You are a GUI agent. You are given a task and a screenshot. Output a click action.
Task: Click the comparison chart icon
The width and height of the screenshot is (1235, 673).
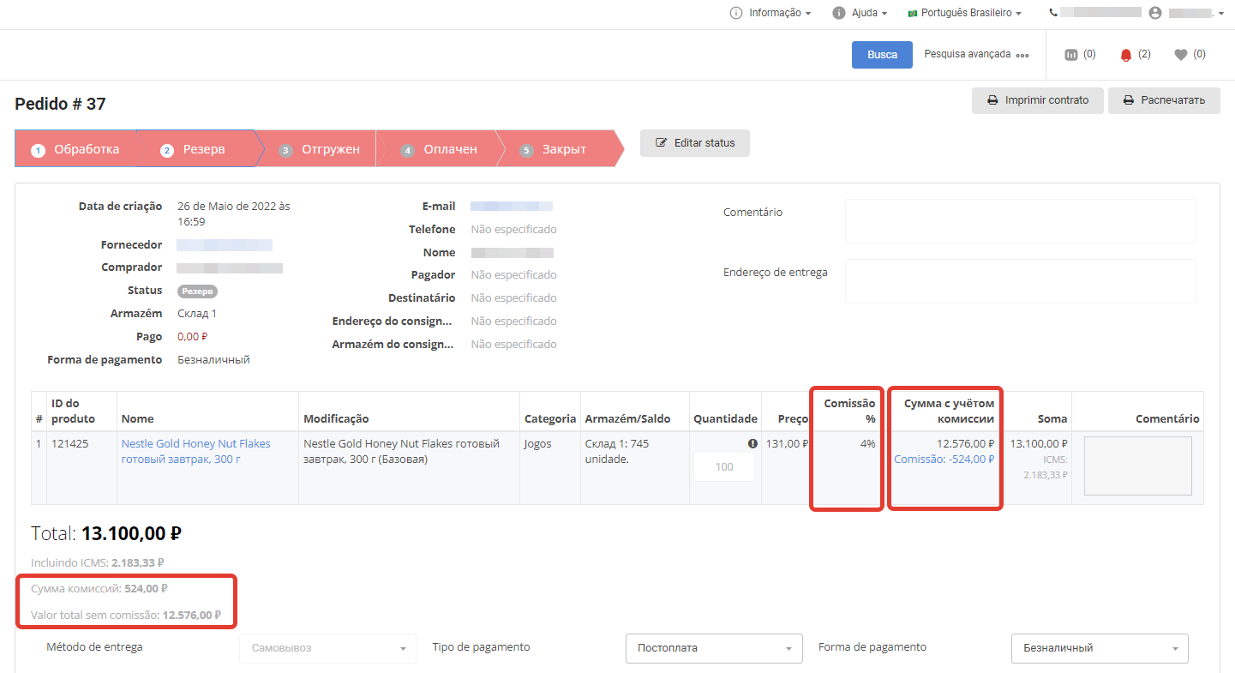pyautogui.click(x=1070, y=55)
